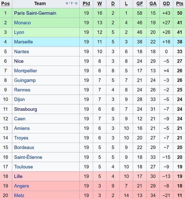
Task: Select the Troyes team link
Action: point(21,138)
